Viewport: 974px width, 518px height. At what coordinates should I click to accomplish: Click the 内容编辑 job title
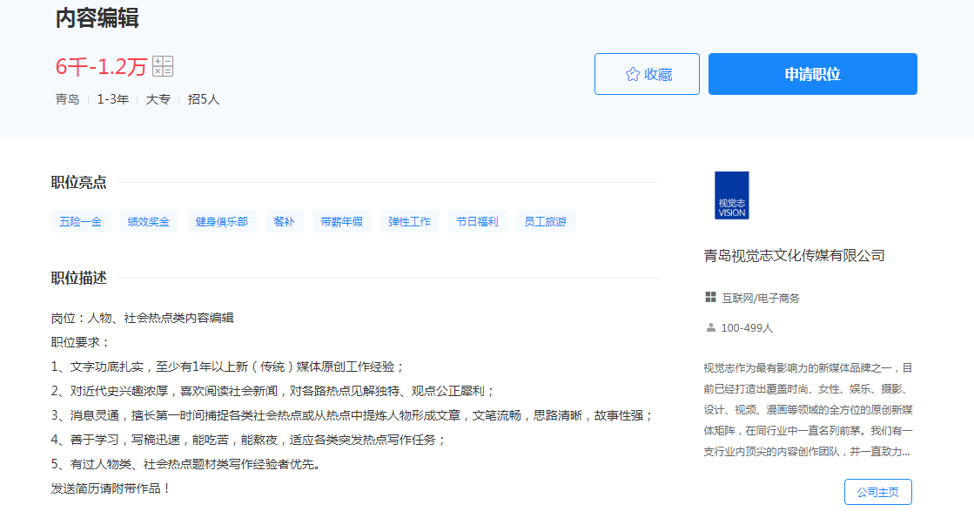point(97,18)
